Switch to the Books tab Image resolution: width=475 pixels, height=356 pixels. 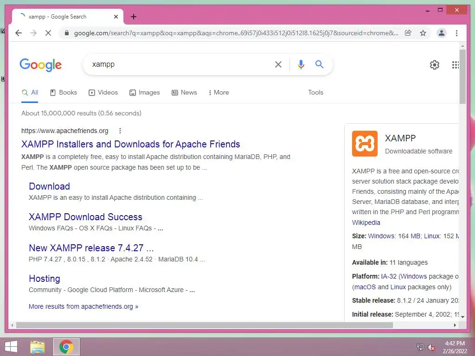[63, 93]
